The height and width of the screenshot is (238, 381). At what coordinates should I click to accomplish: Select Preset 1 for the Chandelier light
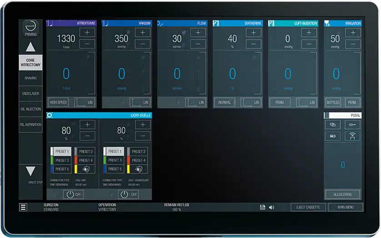point(114,152)
